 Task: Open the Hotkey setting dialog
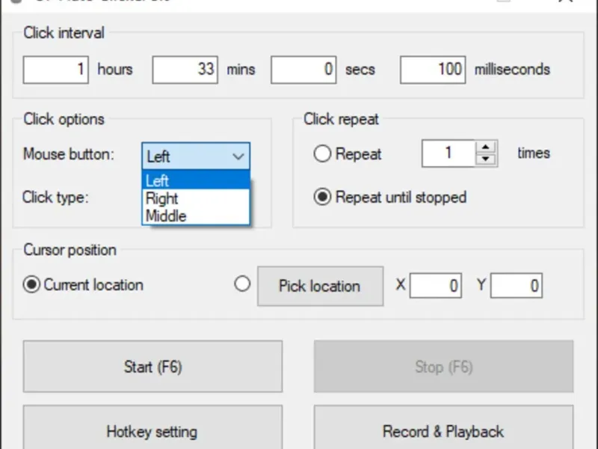[152, 430]
